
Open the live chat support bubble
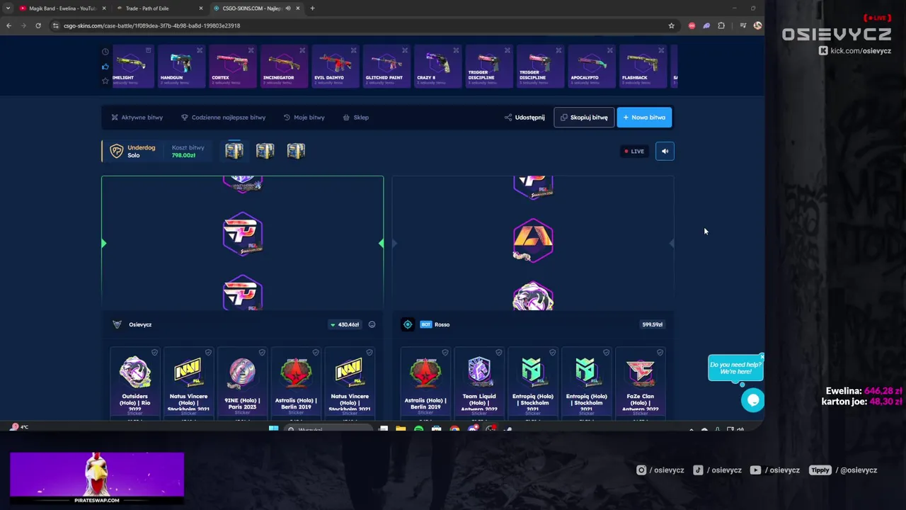[752, 400]
